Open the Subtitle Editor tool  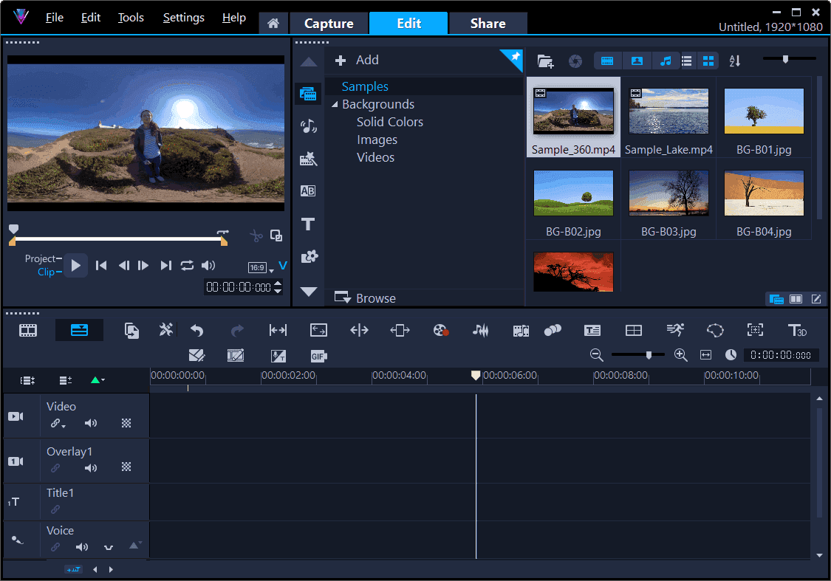592,331
